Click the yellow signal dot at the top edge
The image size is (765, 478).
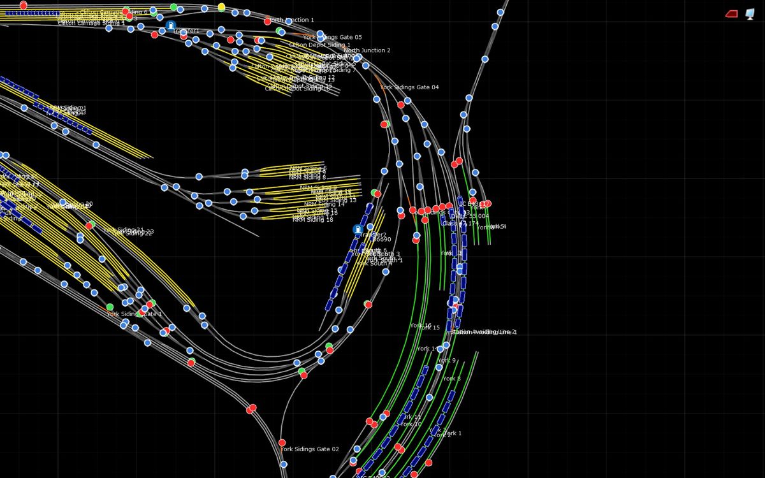[221, 7]
